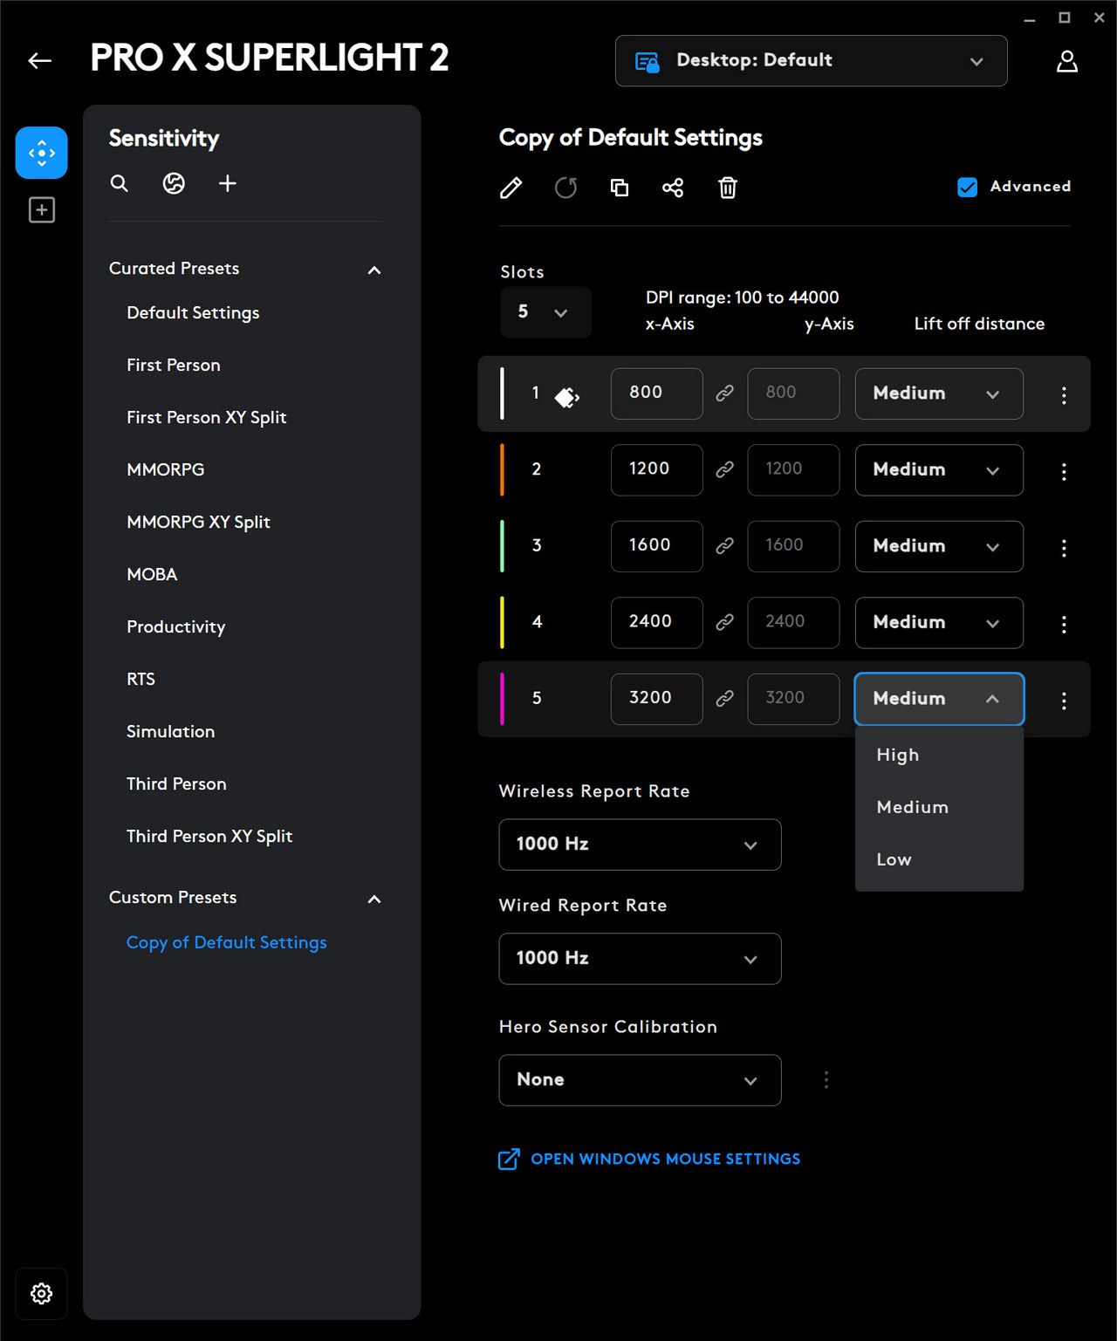Open more options for slot 4
Viewport: 1117px width, 1341px height.
pyautogui.click(x=1064, y=625)
